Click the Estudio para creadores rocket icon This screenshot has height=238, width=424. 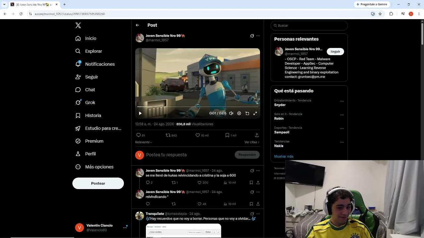coord(78,128)
